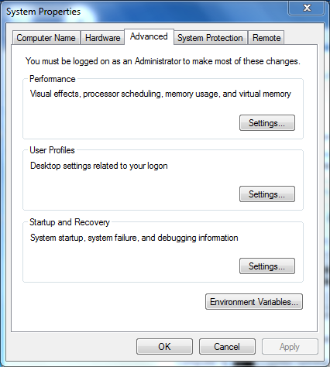Open Environment Variables dialog

254,301
